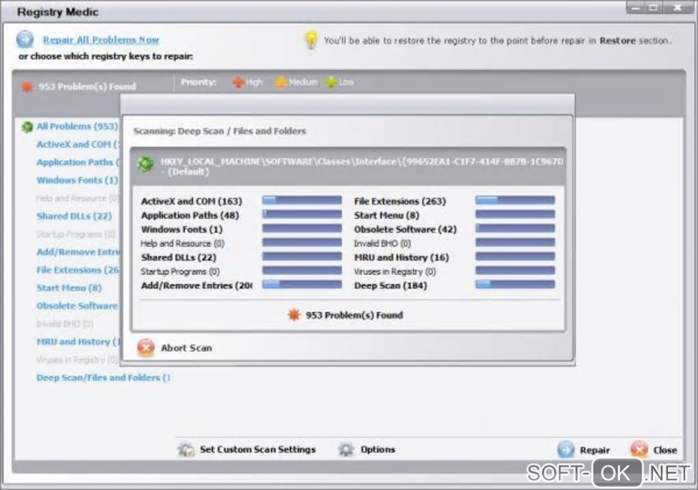This screenshot has height=490, width=698.
Task: Click ActiveX and COM (163) progress bar
Action: tap(302, 201)
